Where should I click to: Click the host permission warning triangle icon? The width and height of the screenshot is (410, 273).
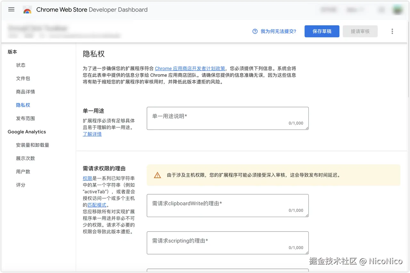157,175
